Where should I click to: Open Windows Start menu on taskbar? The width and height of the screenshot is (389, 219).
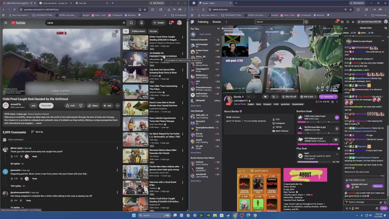click(134, 215)
